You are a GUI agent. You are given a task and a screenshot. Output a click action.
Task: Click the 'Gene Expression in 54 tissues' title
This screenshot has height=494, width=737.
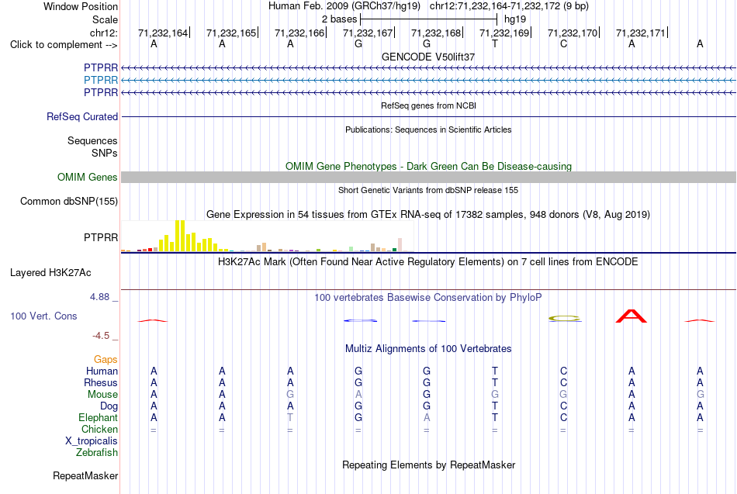coord(428,215)
